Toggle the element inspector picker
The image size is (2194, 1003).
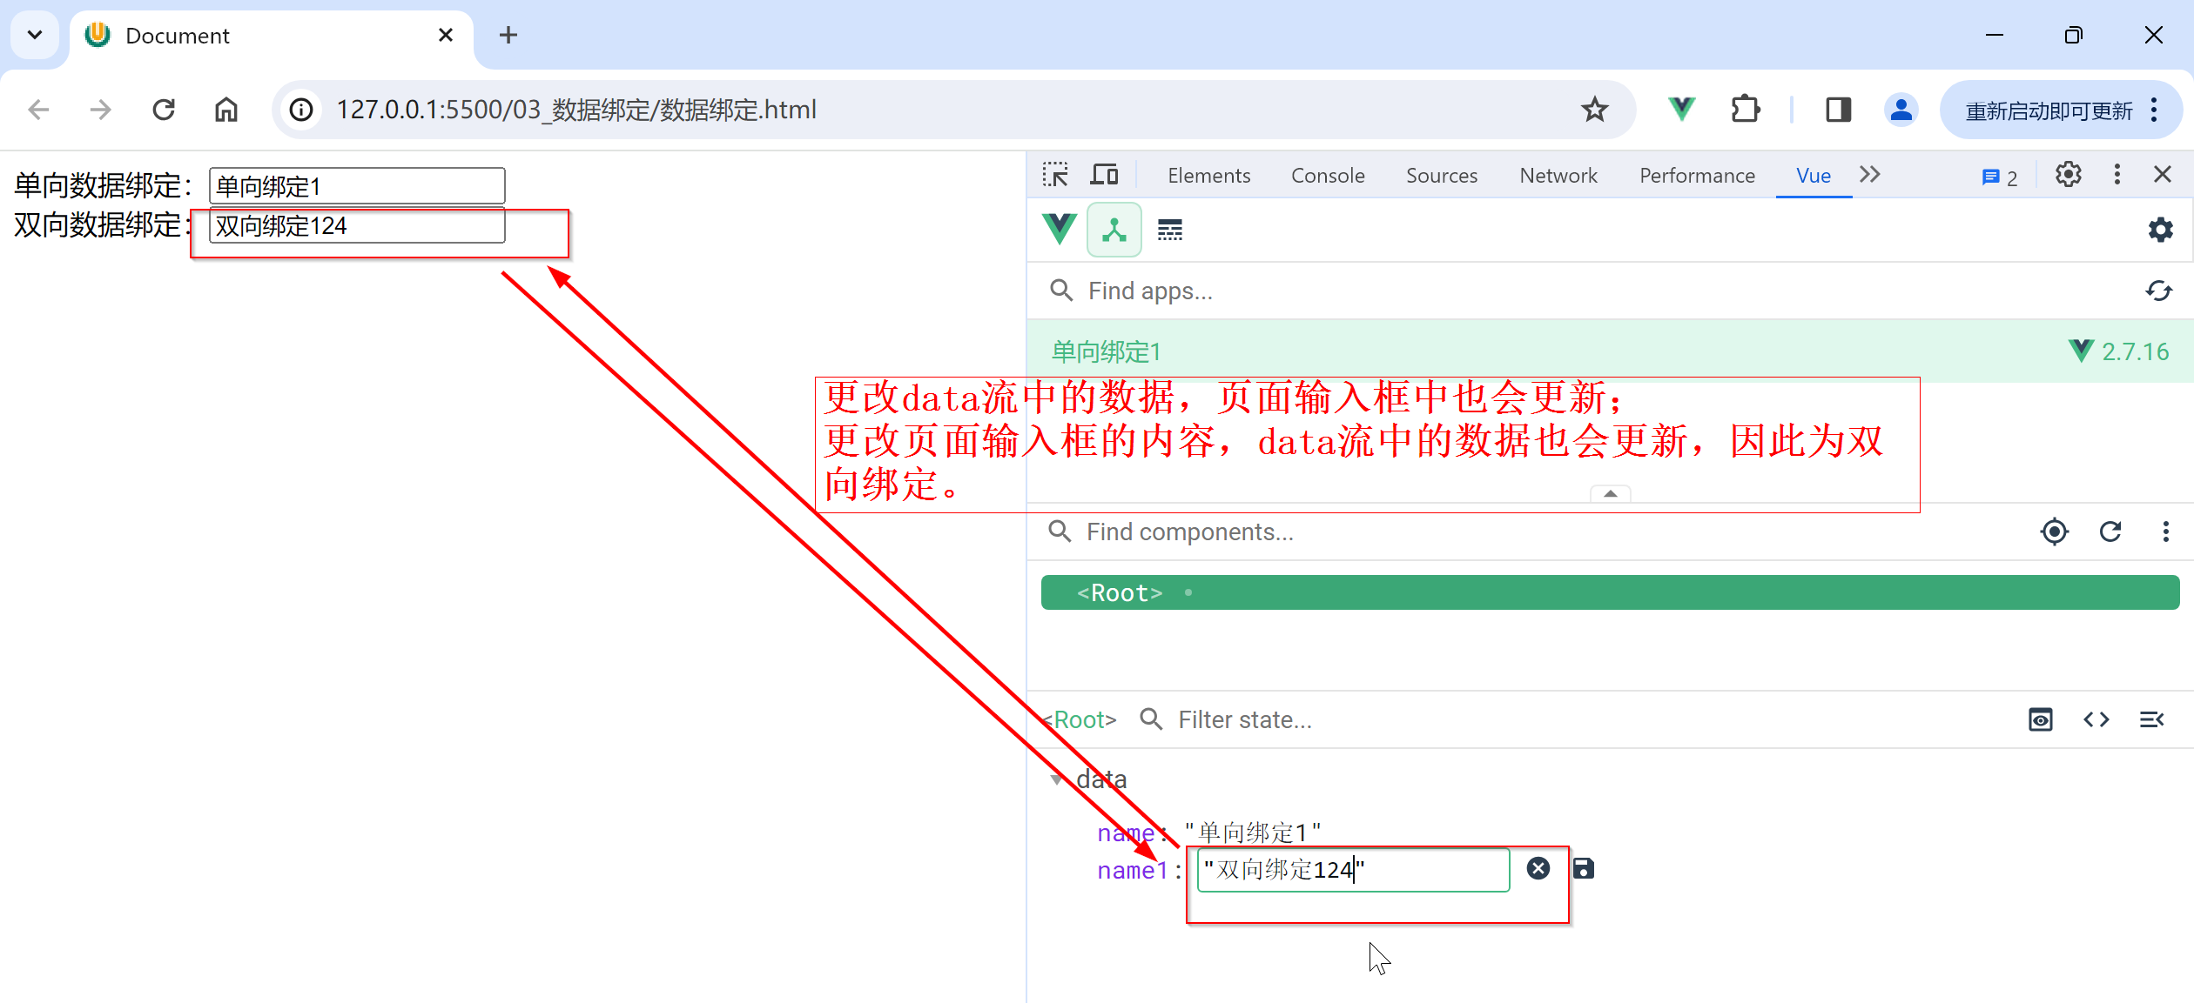click(x=1055, y=175)
